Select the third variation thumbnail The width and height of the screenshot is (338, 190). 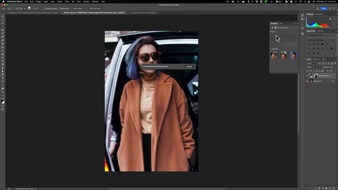coord(293,55)
